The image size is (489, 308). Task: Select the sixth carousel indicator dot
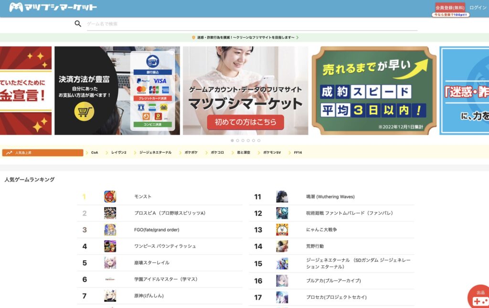click(259, 140)
